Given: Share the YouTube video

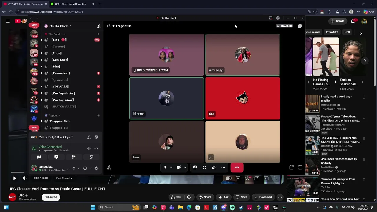Looking at the screenshot, I should [205, 197].
